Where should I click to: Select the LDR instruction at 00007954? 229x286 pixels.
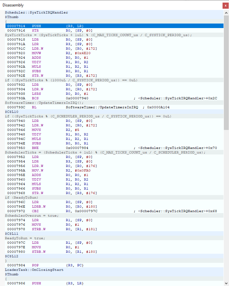(x=114, y=162)
